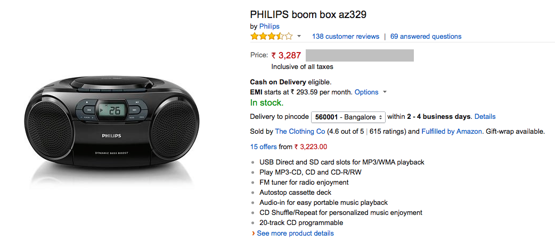Click the orange chevron before See more
Viewport: 555px width, 242px height.
click(x=253, y=234)
